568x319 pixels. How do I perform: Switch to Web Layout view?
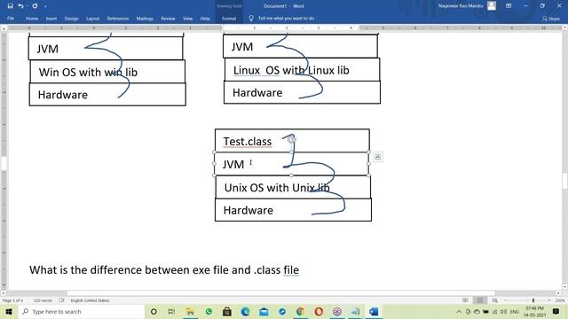495,300
